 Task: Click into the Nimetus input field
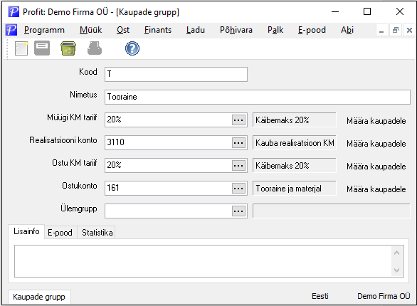click(x=258, y=97)
